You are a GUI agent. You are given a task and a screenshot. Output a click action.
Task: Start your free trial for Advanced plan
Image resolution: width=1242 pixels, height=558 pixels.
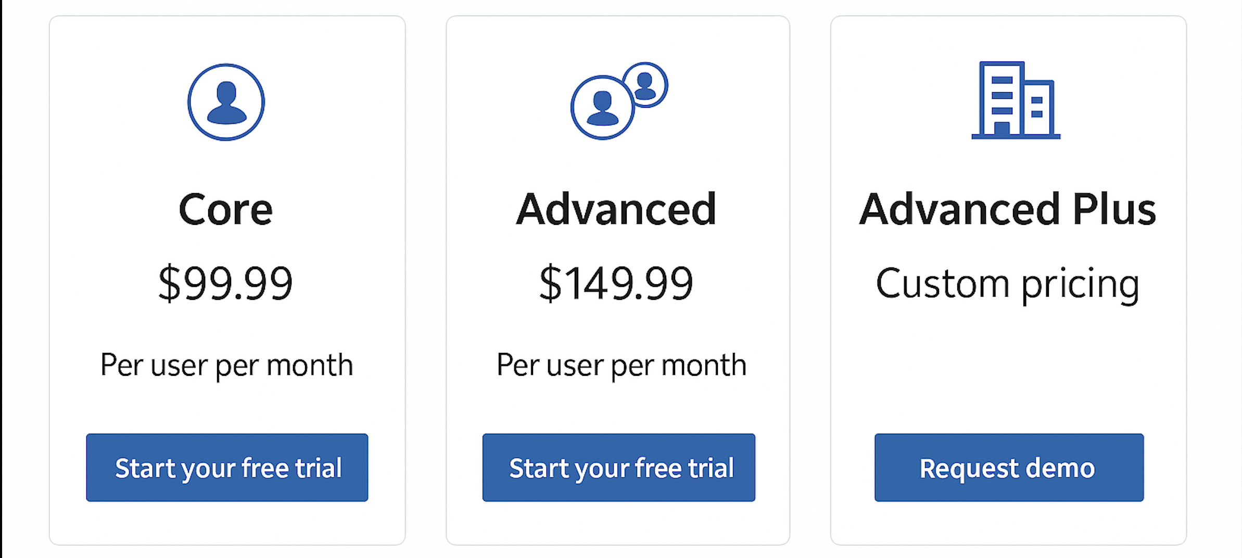(618, 467)
